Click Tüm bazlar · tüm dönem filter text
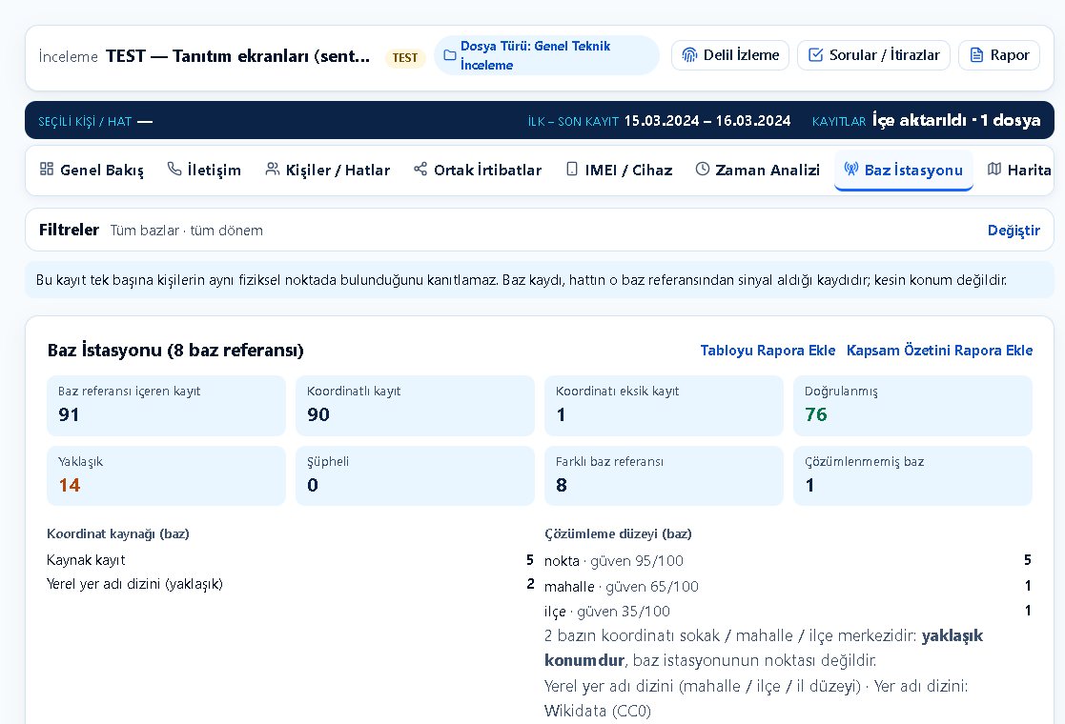 tap(186, 231)
